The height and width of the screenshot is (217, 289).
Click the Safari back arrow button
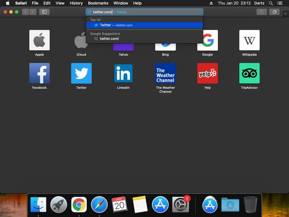tap(26, 12)
